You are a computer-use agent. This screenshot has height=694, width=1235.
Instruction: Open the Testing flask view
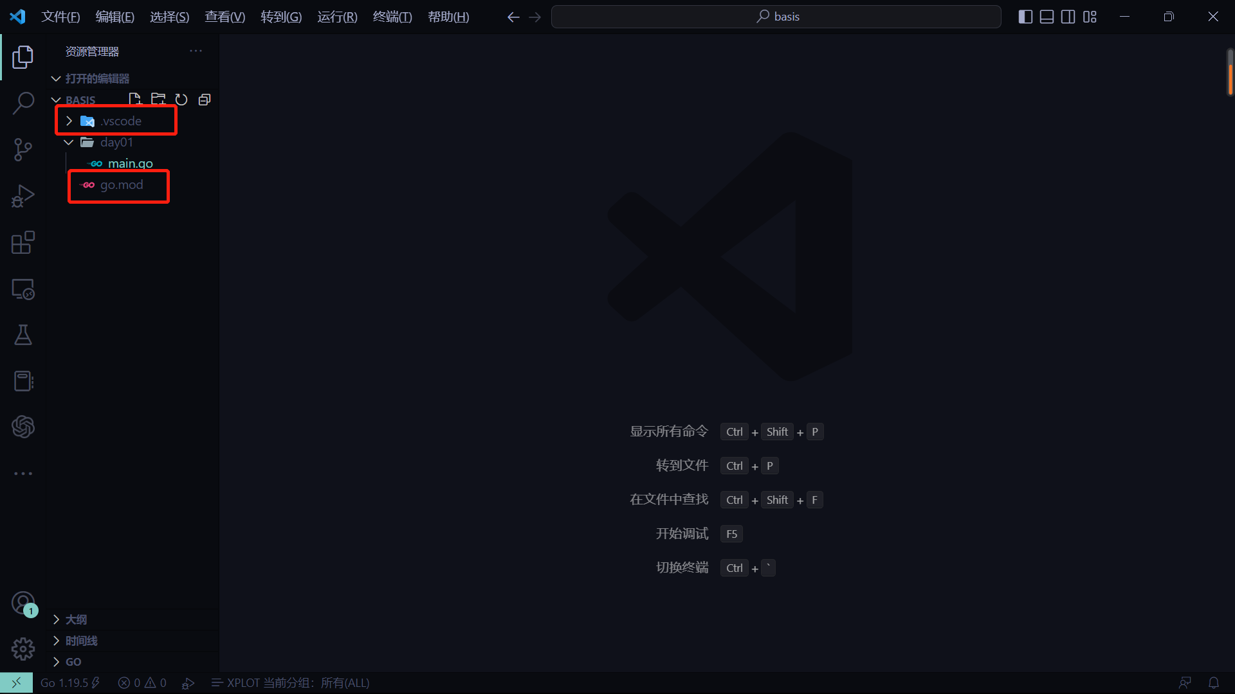[x=23, y=335]
